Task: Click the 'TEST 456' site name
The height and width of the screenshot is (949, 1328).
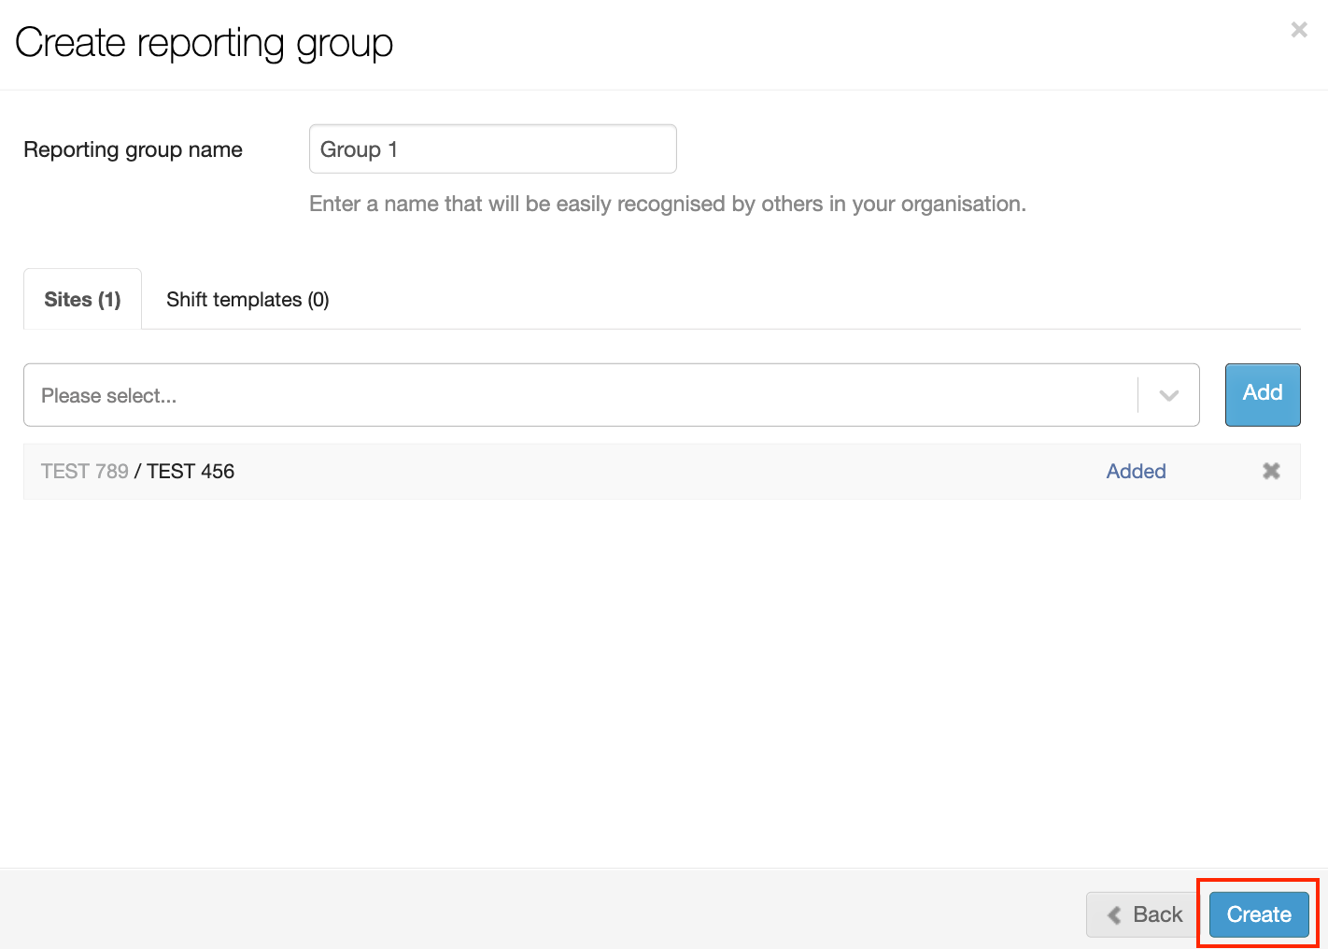Action: [191, 472]
